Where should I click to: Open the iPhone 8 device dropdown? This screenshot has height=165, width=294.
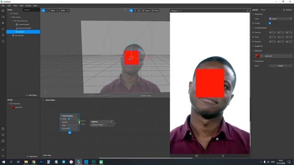pyautogui.click(x=176, y=11)
